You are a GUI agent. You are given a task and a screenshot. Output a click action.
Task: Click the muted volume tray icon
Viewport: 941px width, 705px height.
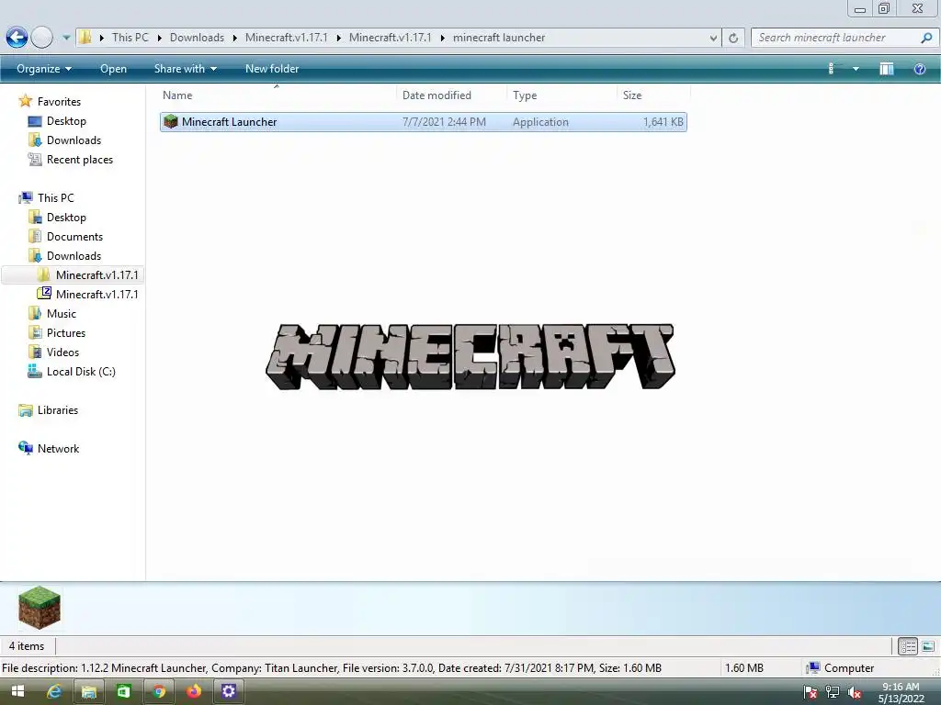pyautogui.click(x=854, y=692)
